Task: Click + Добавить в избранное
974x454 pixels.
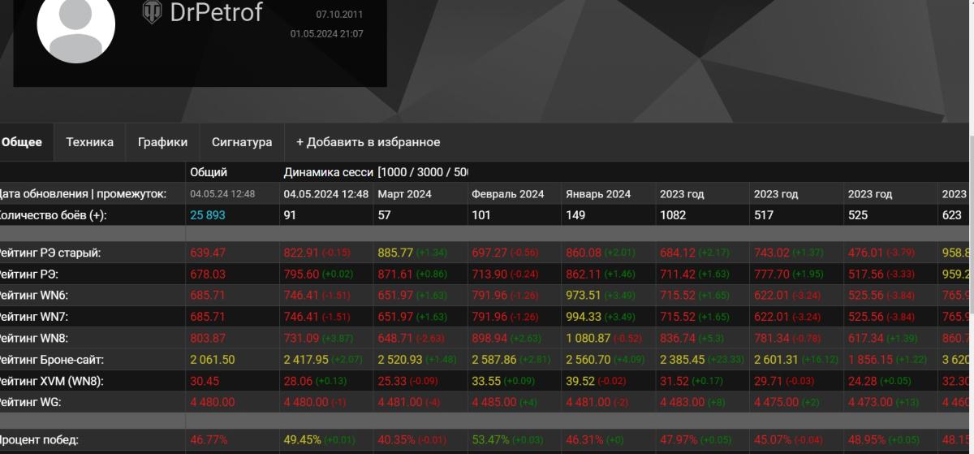Action: (x=368, y=142)
